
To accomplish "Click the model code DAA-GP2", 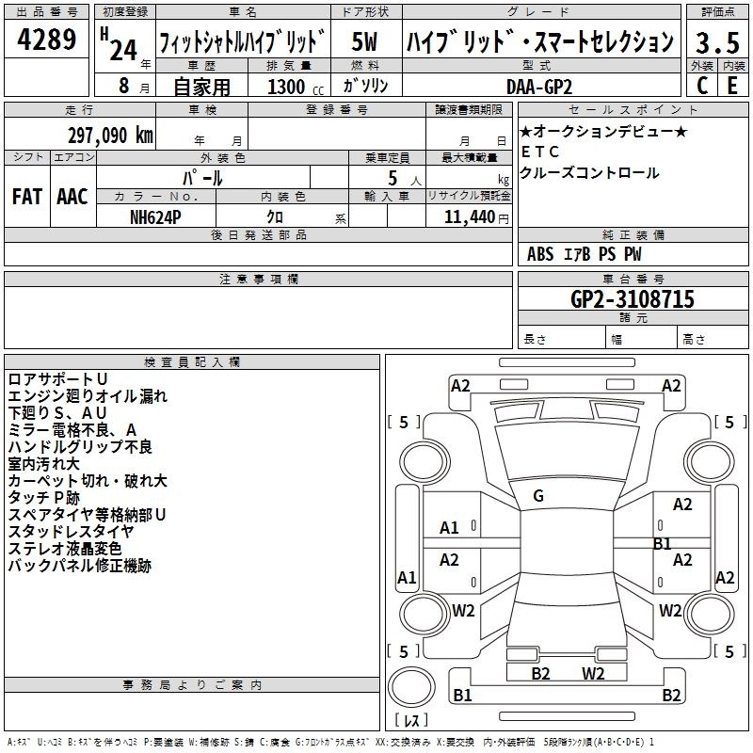I will pos(538,85).
